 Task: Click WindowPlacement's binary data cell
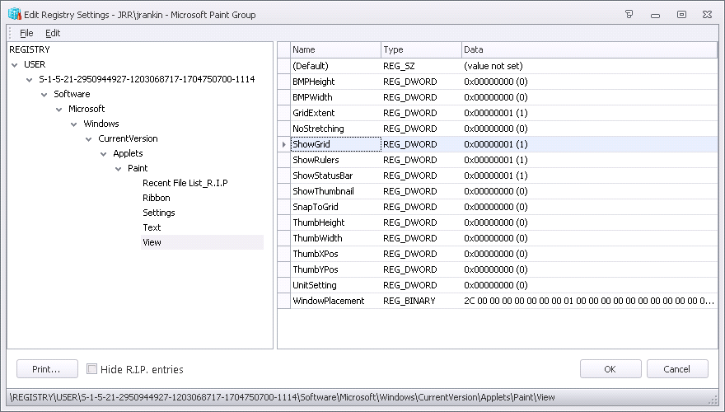pos(590,301)
